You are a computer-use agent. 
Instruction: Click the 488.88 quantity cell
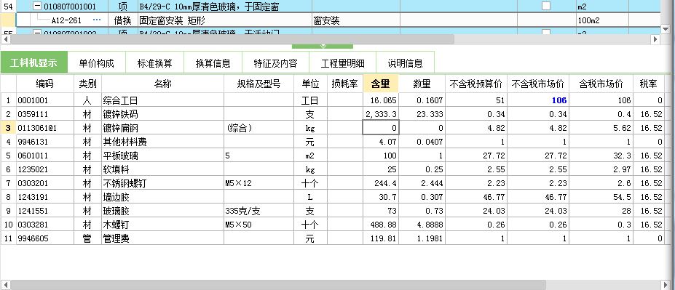click(381, 225)
